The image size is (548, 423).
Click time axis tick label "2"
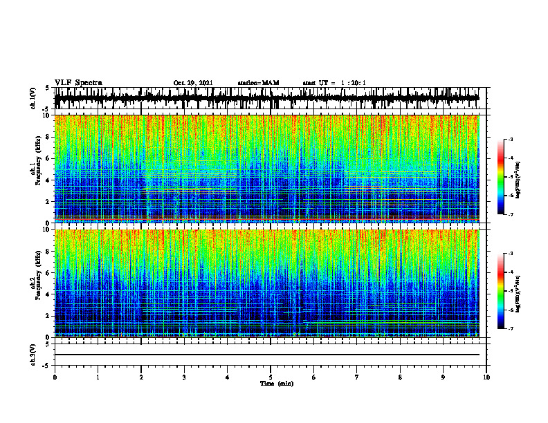[x=141, y=377]
